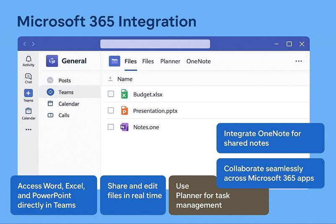Image resolution: width=336 pixels, height=224 pixels.
Task: Sort files by the Name column header
Action: [x=125, y=79]
